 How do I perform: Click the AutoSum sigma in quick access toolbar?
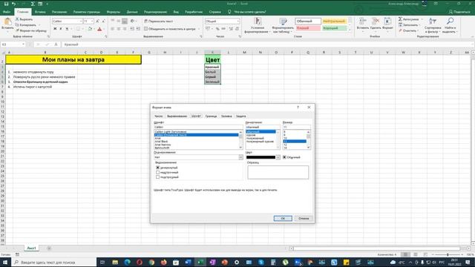tap(33, 4)
